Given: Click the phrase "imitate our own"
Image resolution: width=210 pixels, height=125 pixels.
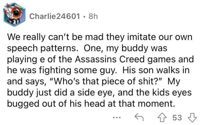Looking at the screenshot, I should [x=165, y=38].
